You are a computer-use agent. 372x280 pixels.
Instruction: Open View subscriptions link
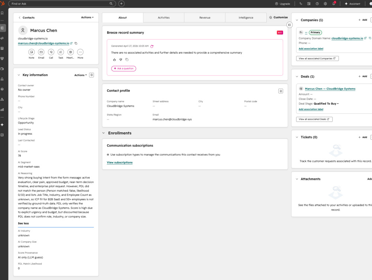click(x=119, y=162)
